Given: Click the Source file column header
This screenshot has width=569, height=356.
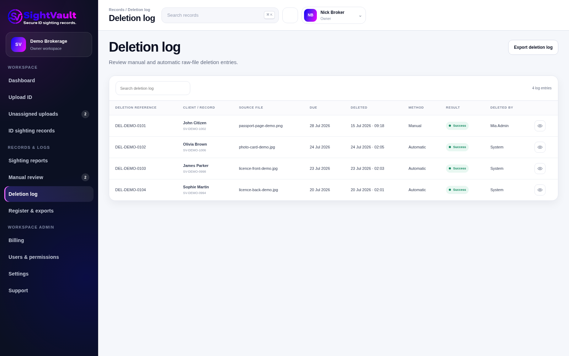Looking at the screenshot, I should [x=251, y=108].
